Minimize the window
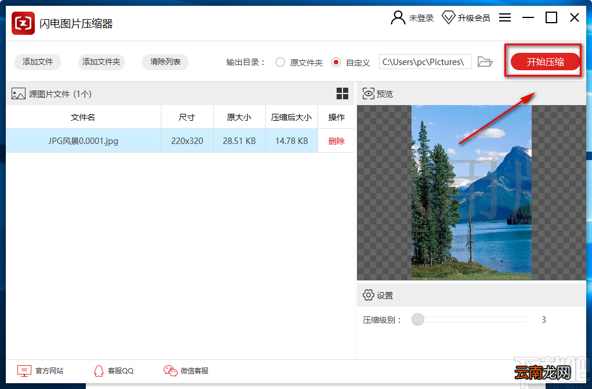 528,17
